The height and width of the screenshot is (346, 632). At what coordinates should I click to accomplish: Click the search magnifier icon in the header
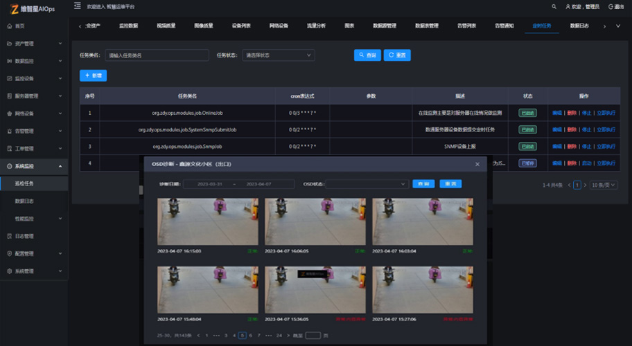pos(554,6)
